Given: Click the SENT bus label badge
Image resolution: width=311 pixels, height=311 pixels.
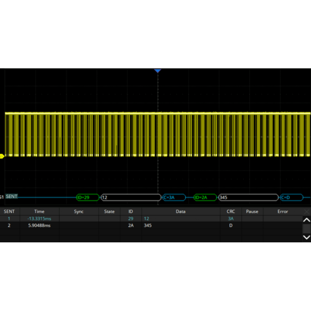Looking at the screenshot, I should click(12, 197).
